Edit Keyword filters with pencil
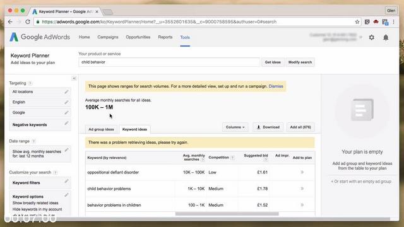Screen dimensions: 404x227 (x=66, y=181)
